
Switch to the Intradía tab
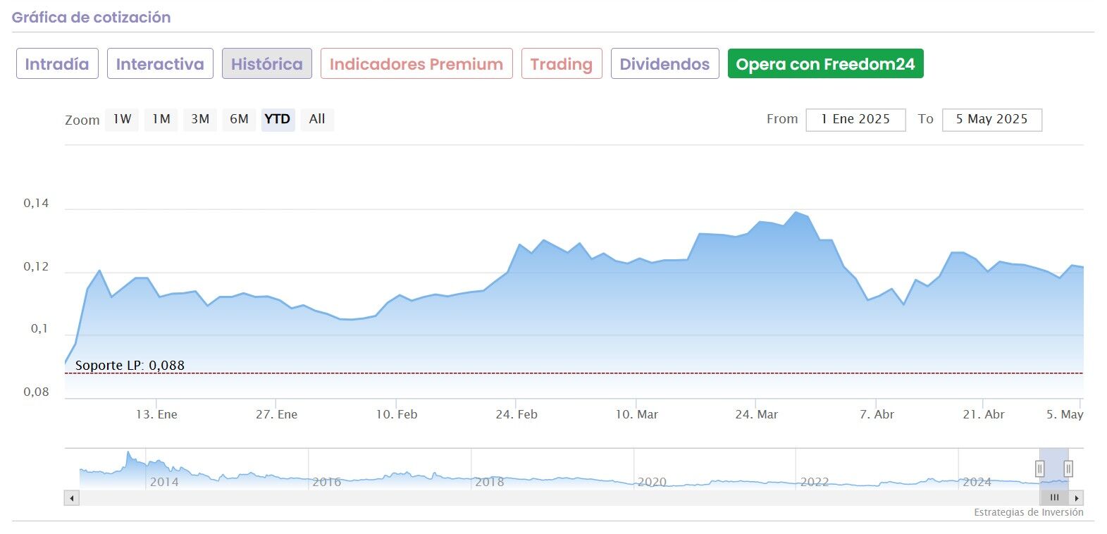coord(57,64)
